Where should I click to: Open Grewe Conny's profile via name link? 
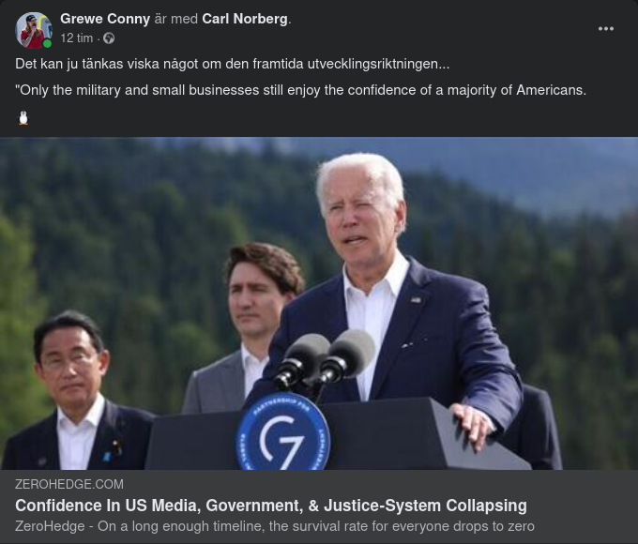pos(105,19)
